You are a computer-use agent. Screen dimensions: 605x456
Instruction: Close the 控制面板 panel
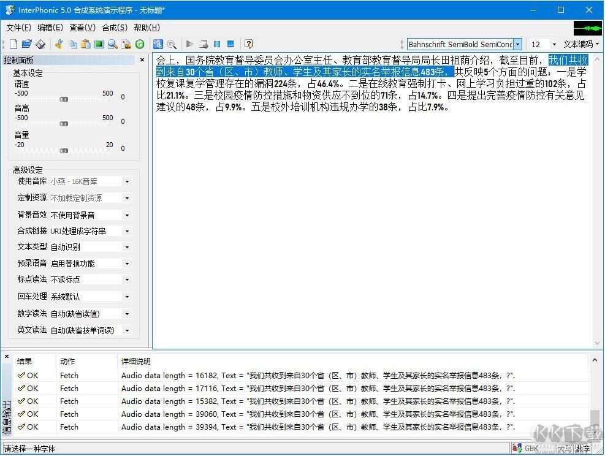[142, 59]
